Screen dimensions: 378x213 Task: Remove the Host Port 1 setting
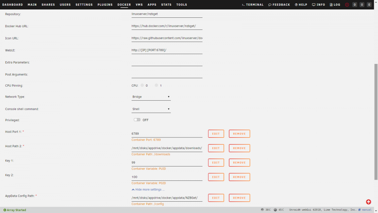[239, 134]
